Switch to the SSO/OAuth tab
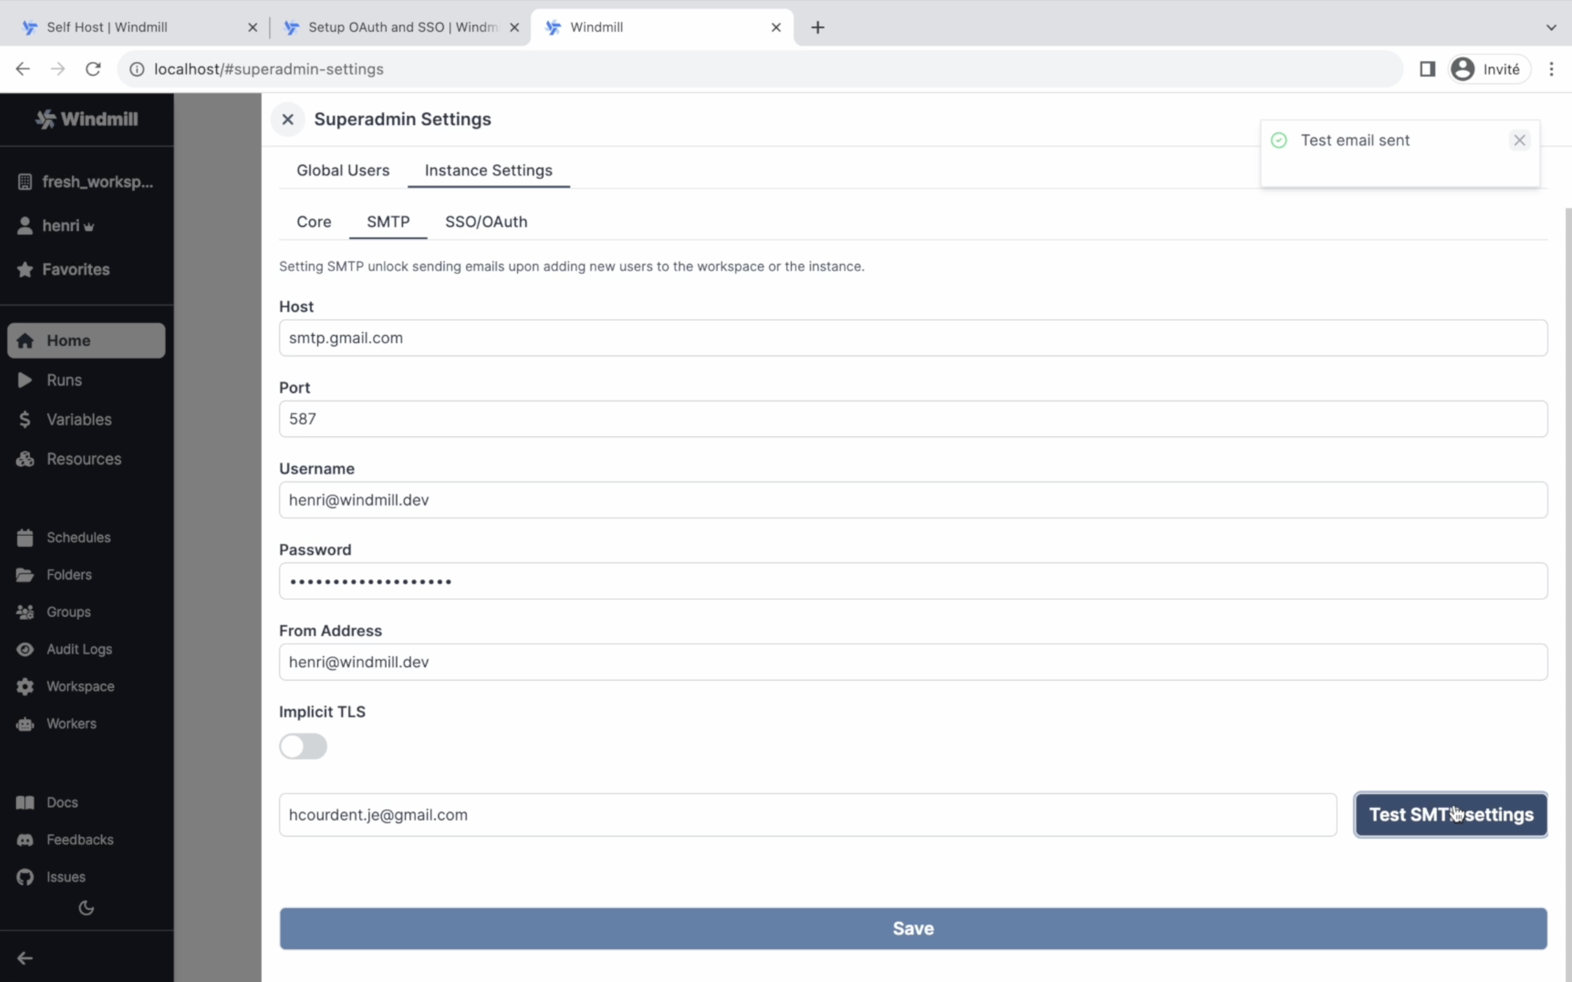This screenshot has width=1572, height=982. tap(485, 221)
